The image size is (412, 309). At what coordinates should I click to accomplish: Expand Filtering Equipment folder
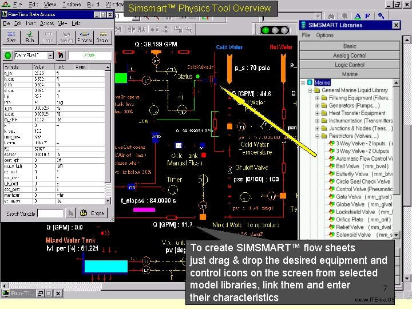tap(318, 98)
